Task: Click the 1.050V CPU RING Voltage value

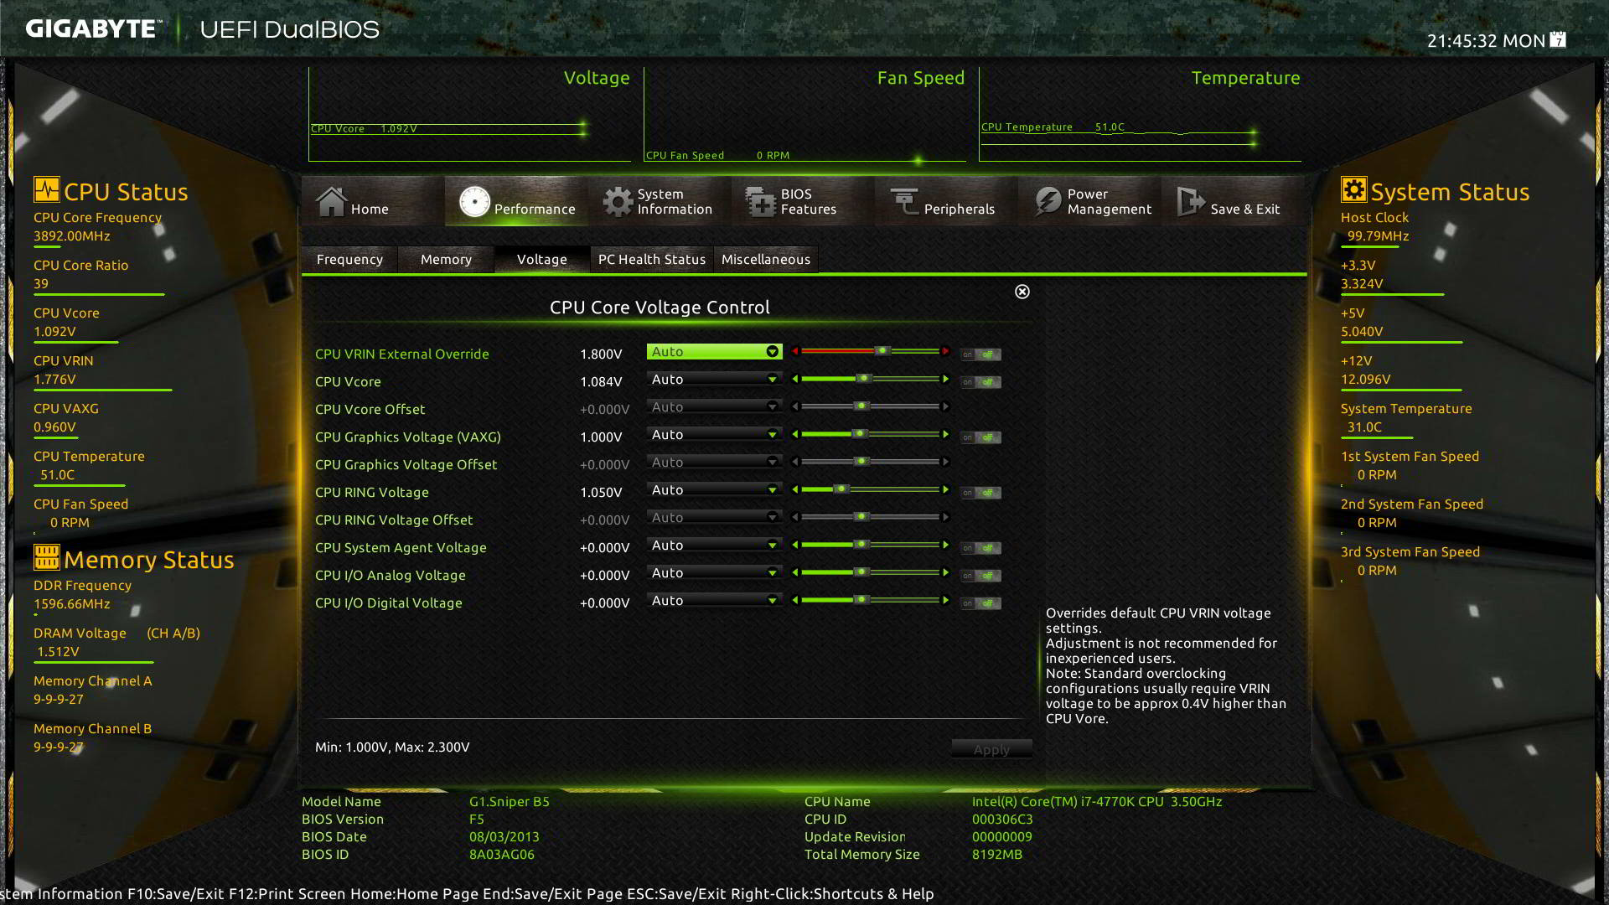Action: 601,493
